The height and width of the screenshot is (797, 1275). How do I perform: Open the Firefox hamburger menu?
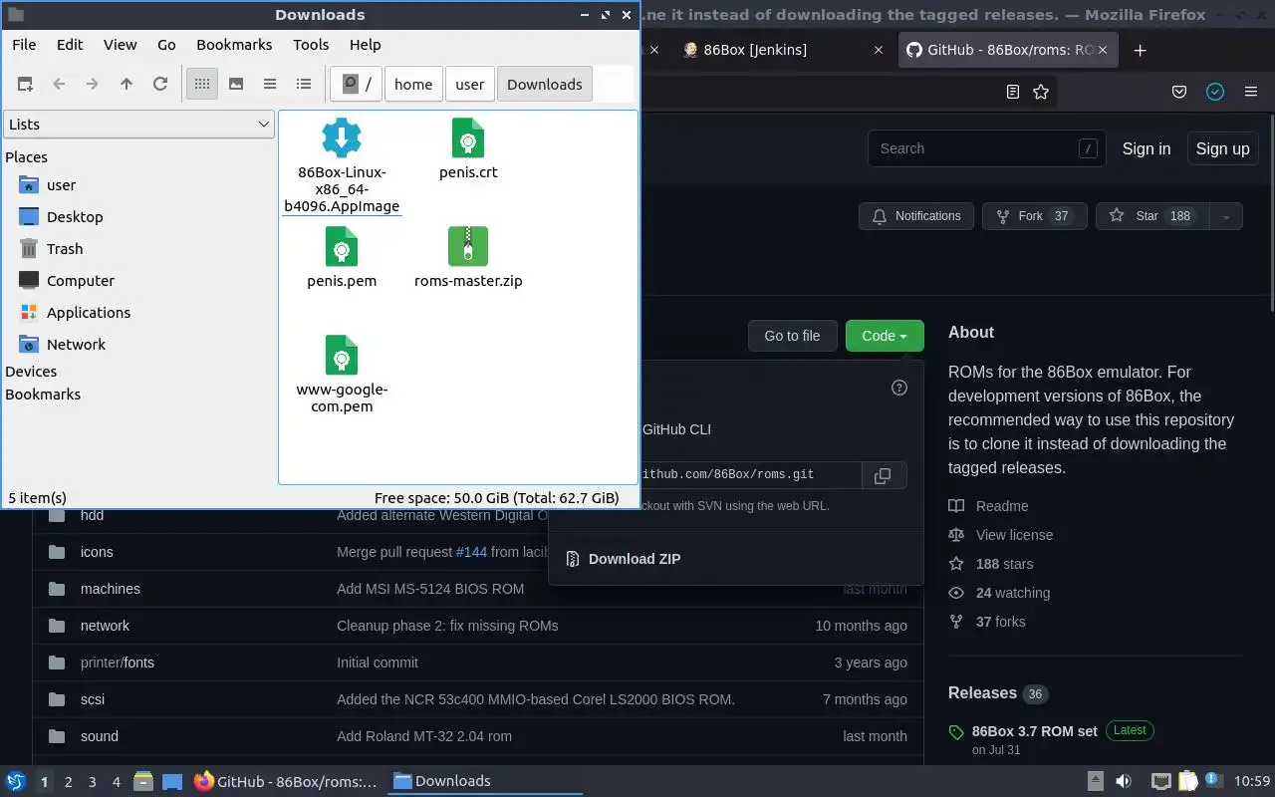pyautogui.click(x=1251, y=92)
